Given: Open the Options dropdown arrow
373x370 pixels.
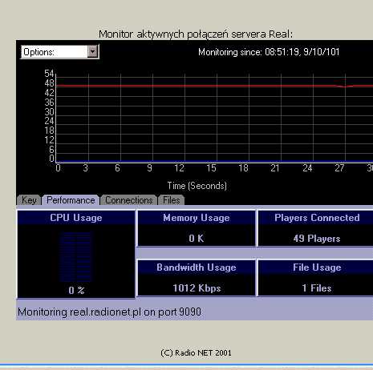Looking at the screenshot, I should coord(92,51).
